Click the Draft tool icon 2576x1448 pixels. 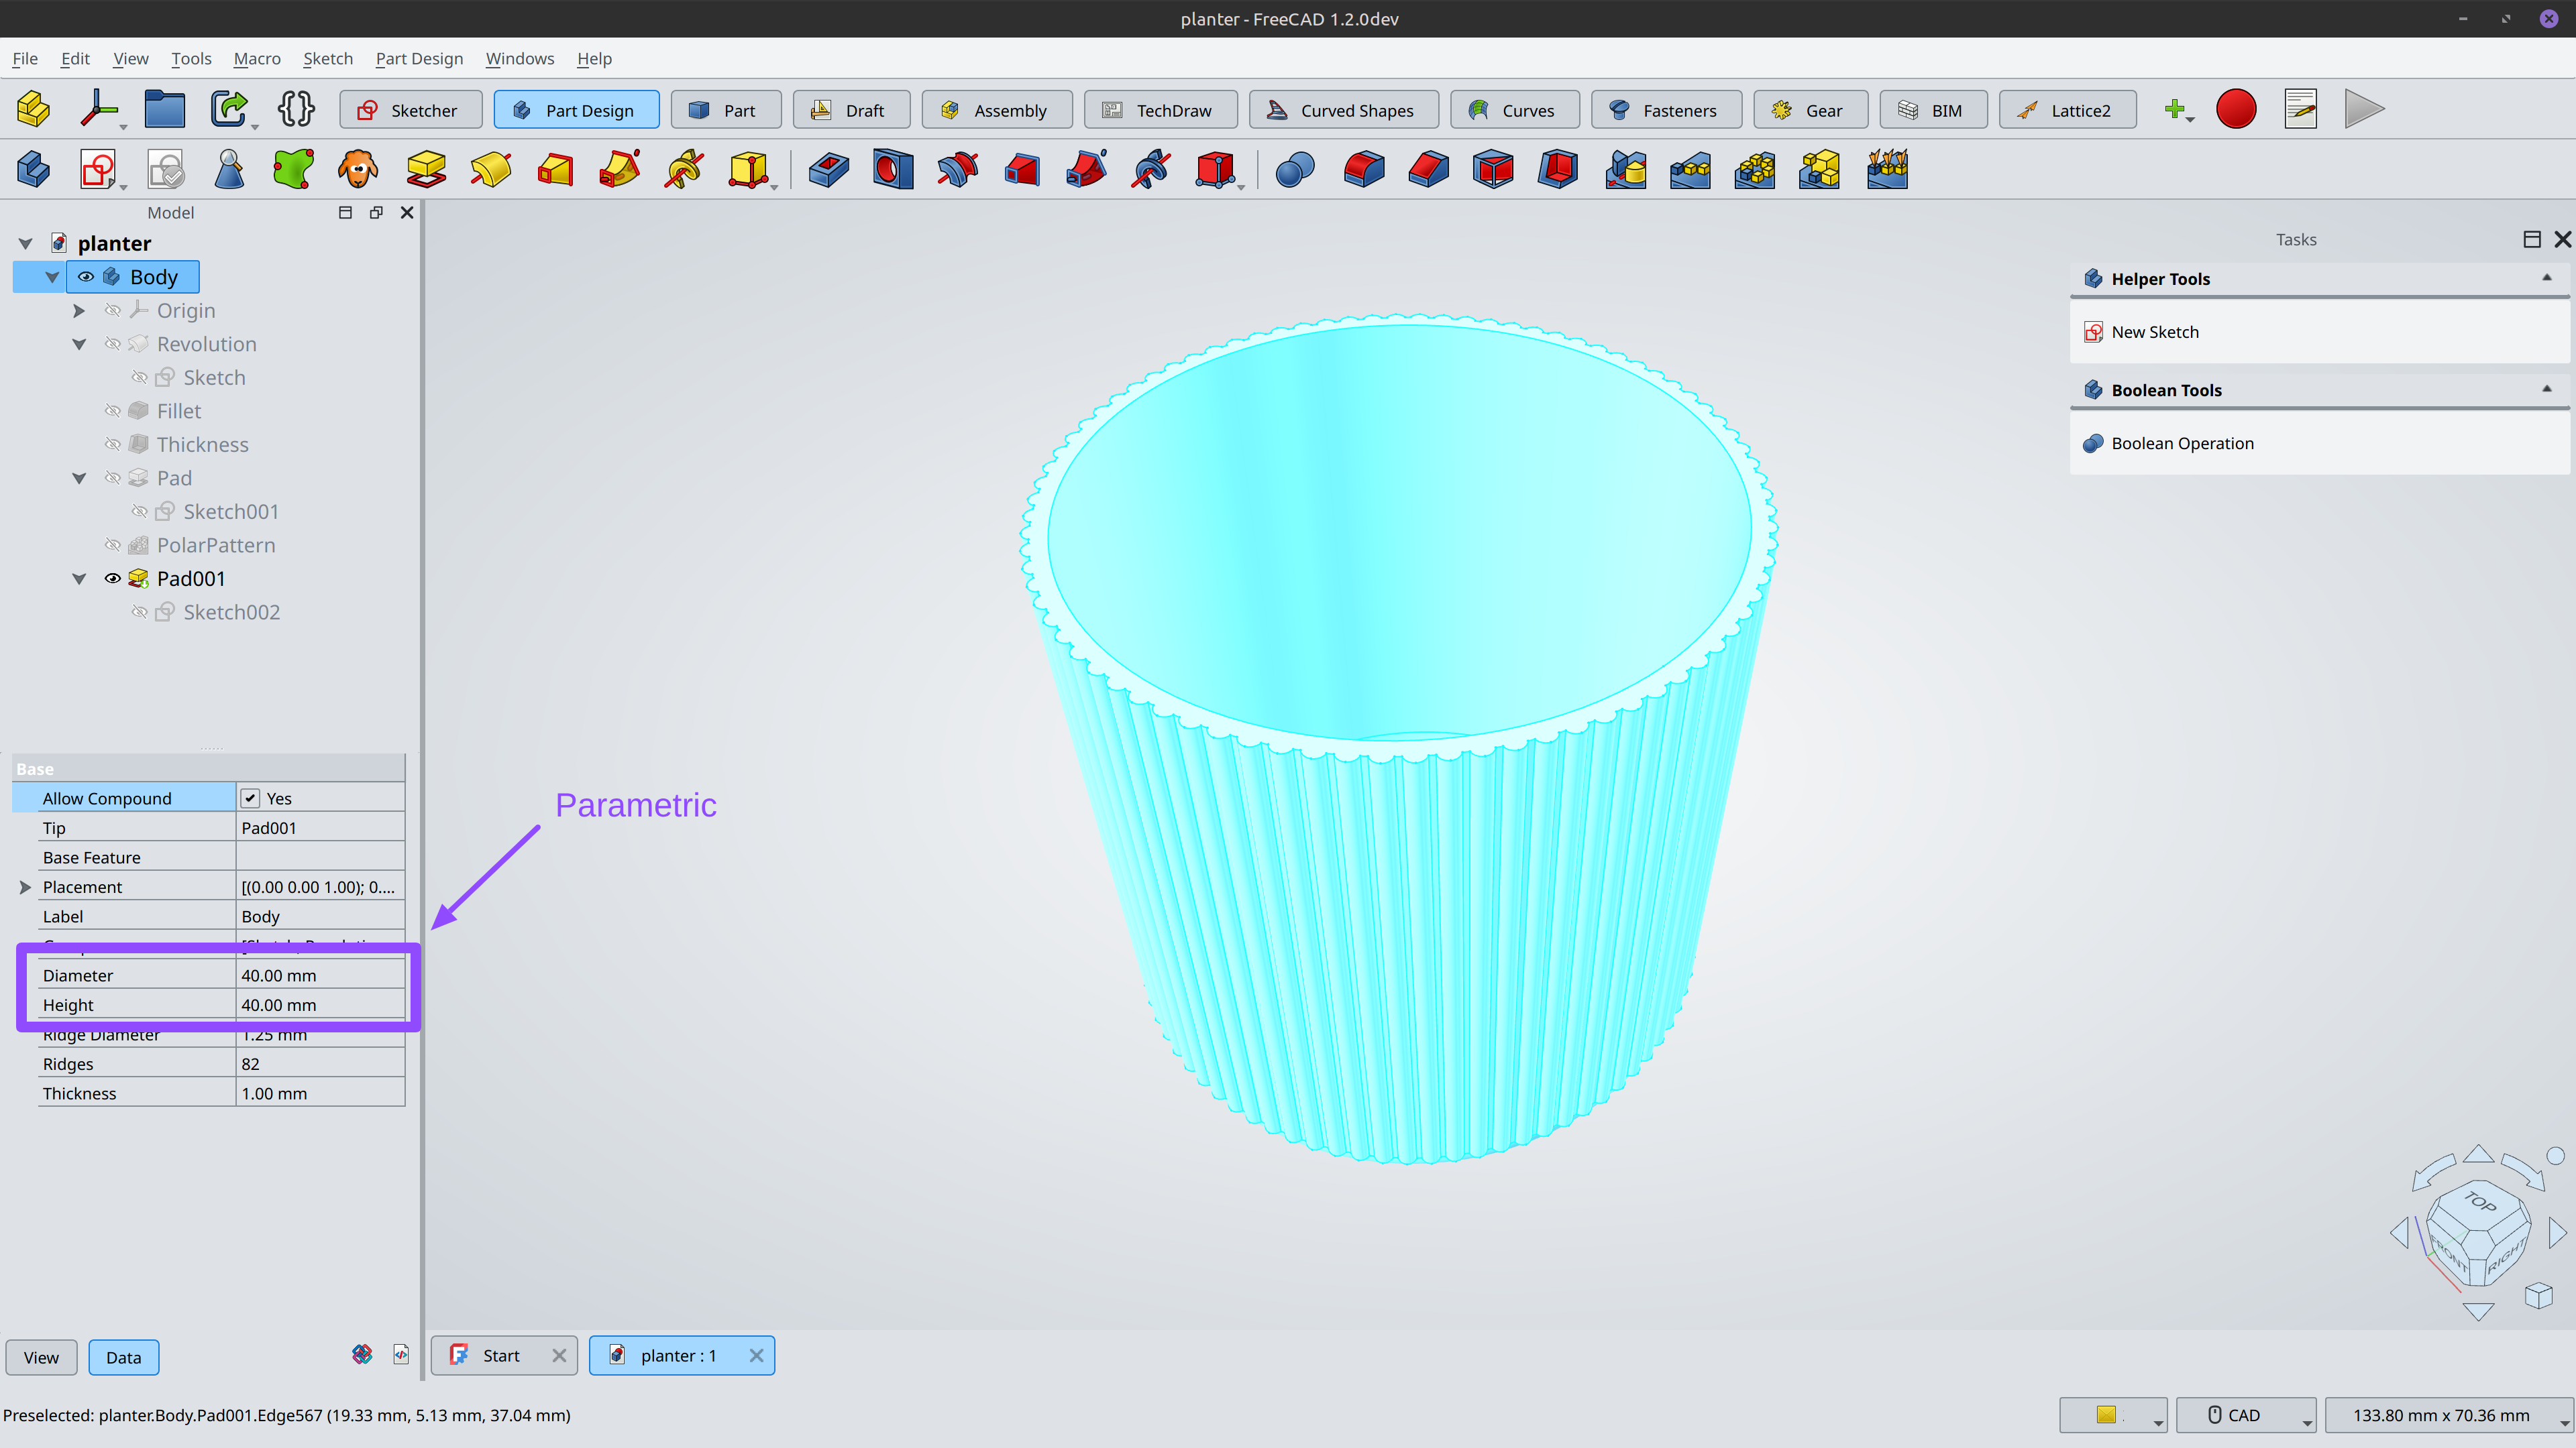pyautogui.click(x=1493, y=170)
